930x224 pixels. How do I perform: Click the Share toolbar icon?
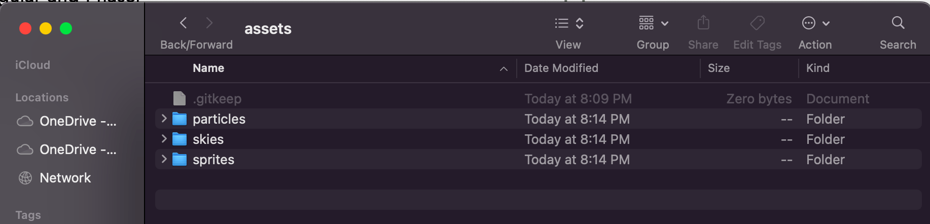pyautogui.click(x=703, y=23)
